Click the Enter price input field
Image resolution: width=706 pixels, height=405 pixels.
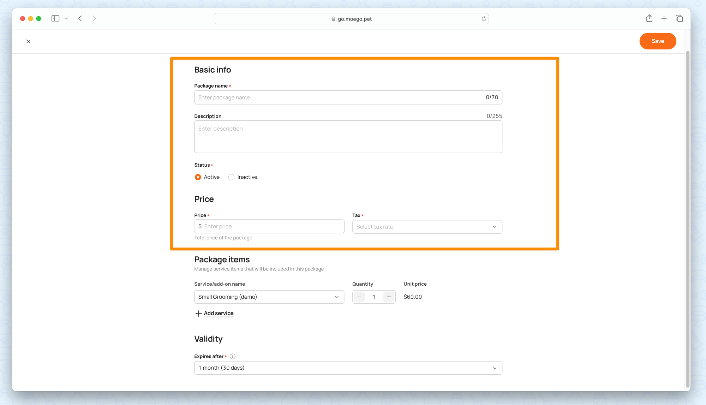point(272,226)
